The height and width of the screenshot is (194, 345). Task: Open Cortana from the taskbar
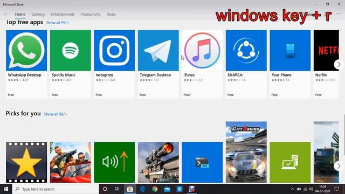click(105, 189)
